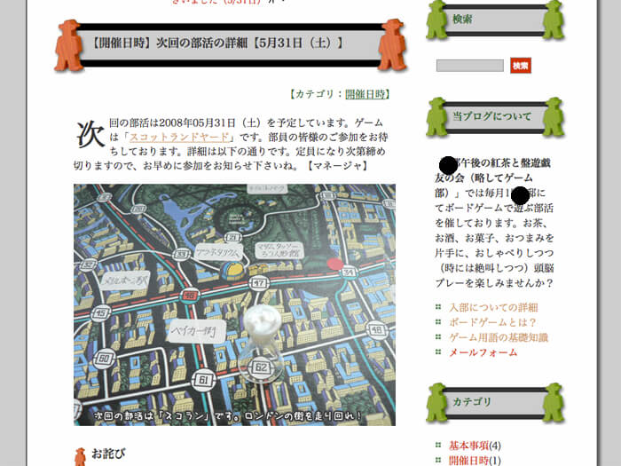Open 開催日時(1) category in sidebar list
Screen dimensions: 621x466
pyautogui.click(x=475, y=460)
